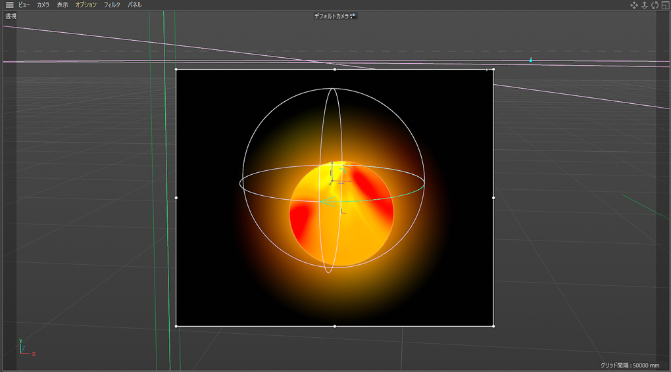Open the フィルタ menu
The image size is (671, 372).
pyautogui.click(x=112, y=5)
